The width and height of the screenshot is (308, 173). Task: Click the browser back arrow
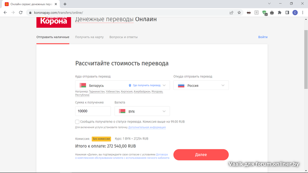point(5,13)
